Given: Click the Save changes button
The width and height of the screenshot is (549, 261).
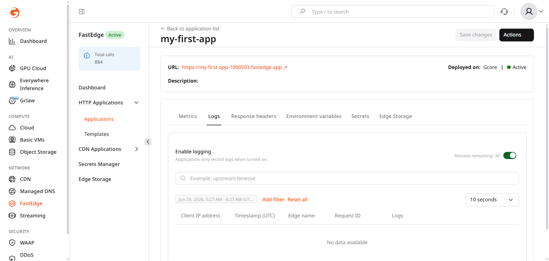Looking at the screenshot, I should click(476, 35).
